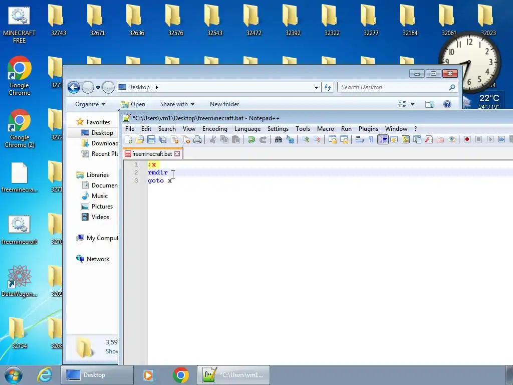Click the Playback macro icon

pos(490,140)
